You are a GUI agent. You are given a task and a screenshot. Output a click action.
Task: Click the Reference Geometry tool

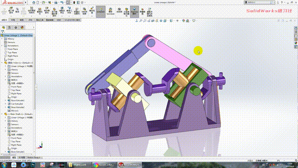[69, 10]
